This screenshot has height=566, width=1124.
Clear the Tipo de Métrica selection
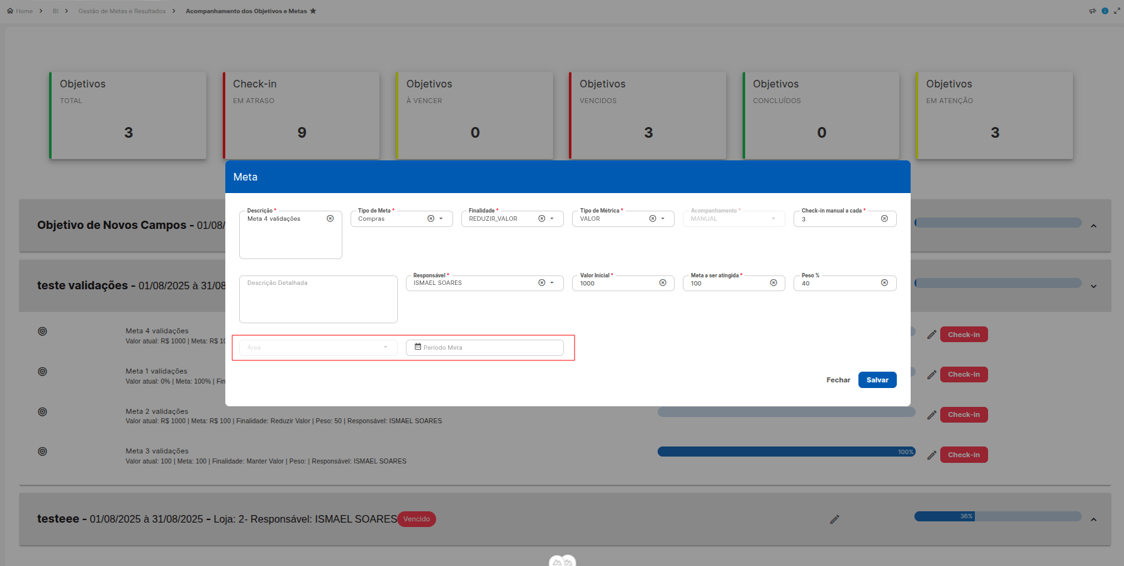tap(653, 219)
